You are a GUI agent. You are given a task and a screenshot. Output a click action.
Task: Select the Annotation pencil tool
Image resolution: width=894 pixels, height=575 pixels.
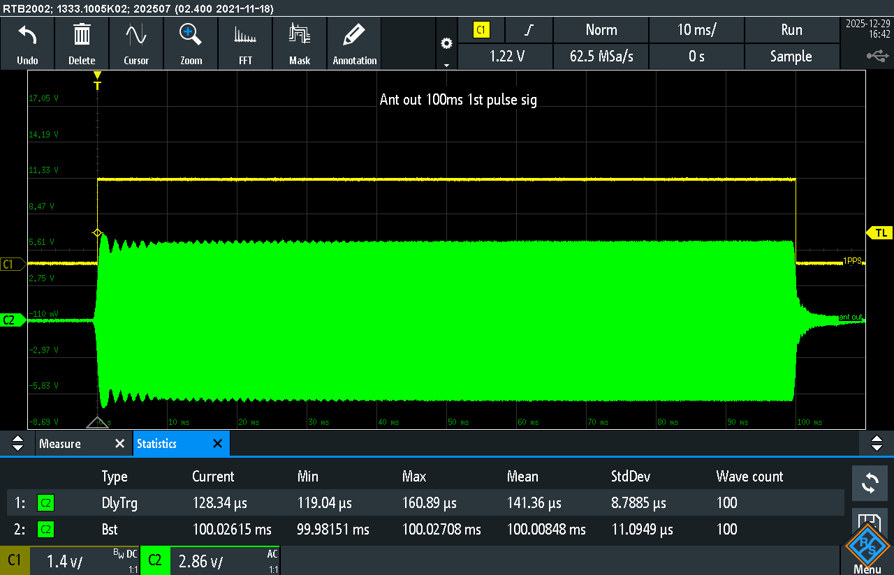pos(355,35)
